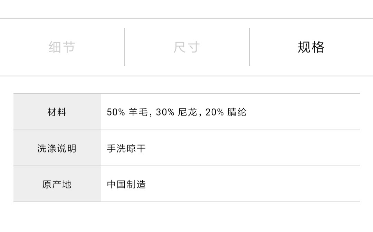Switch to the 细节 tab

pyautogui.click(x=62, y=47)
